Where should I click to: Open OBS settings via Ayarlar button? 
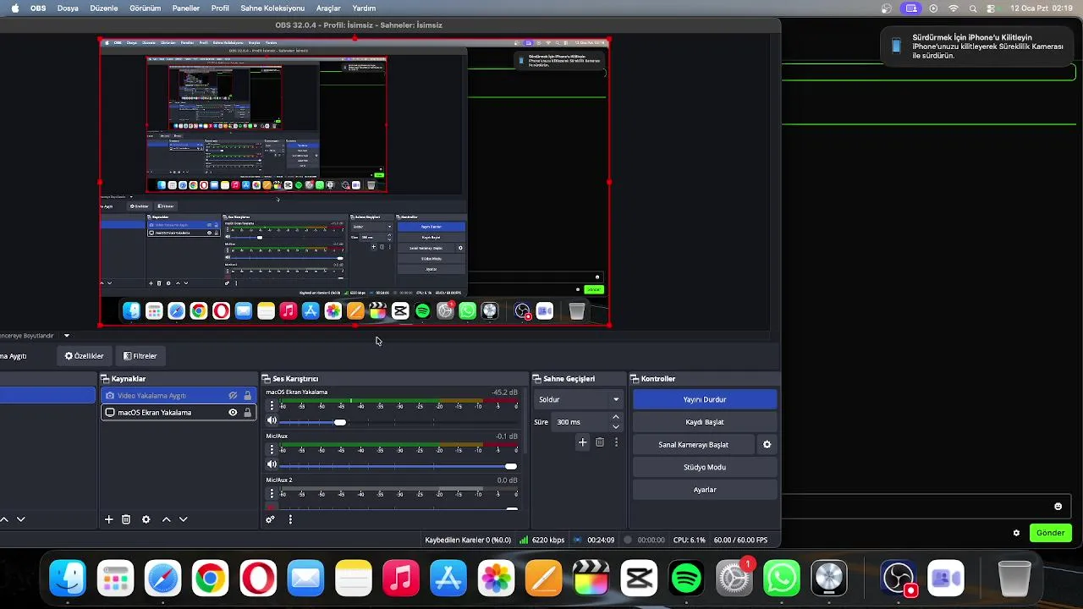(x=705, y=490)
